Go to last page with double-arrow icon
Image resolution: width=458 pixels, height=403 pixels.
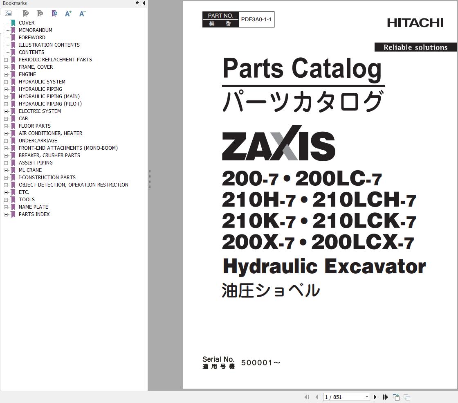385,397
